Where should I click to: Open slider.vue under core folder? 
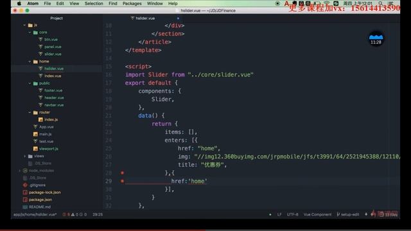(53, 54)
